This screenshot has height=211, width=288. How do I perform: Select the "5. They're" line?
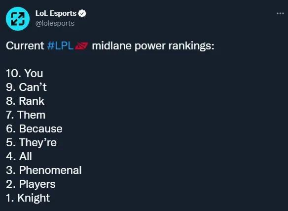[31, 143]
